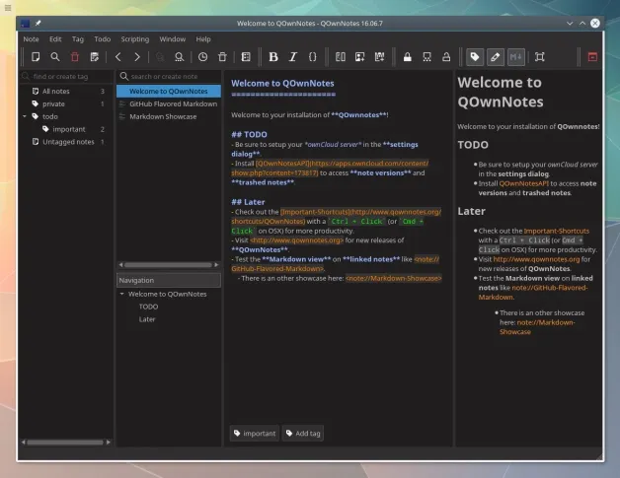Apply bold formatting with the B icon
The width and height of the screenshot is (620, 478).
pyautogui.click(x=273, y=57)
